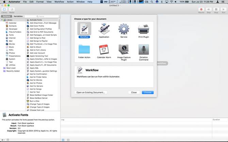Open the Most Used smart folder
The image size is (228, 142).
pos(11,68)
